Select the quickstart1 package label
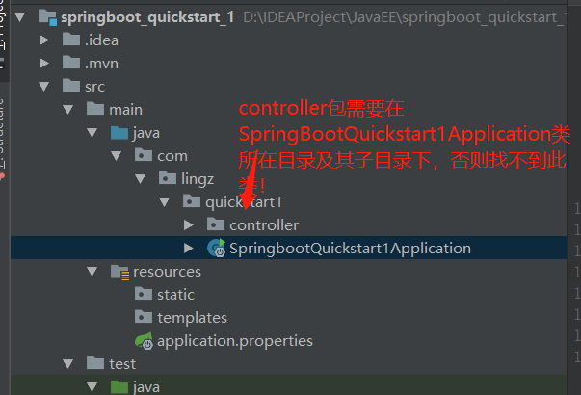Screen dimensions: 581x395 (244, 202)
